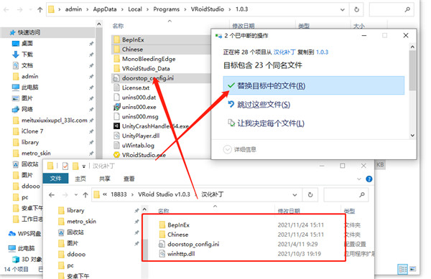Click the 1.0.3 destination link in dialog
Image resolution: width=431 pixels, height=279 pixels.
pos(322,52)
